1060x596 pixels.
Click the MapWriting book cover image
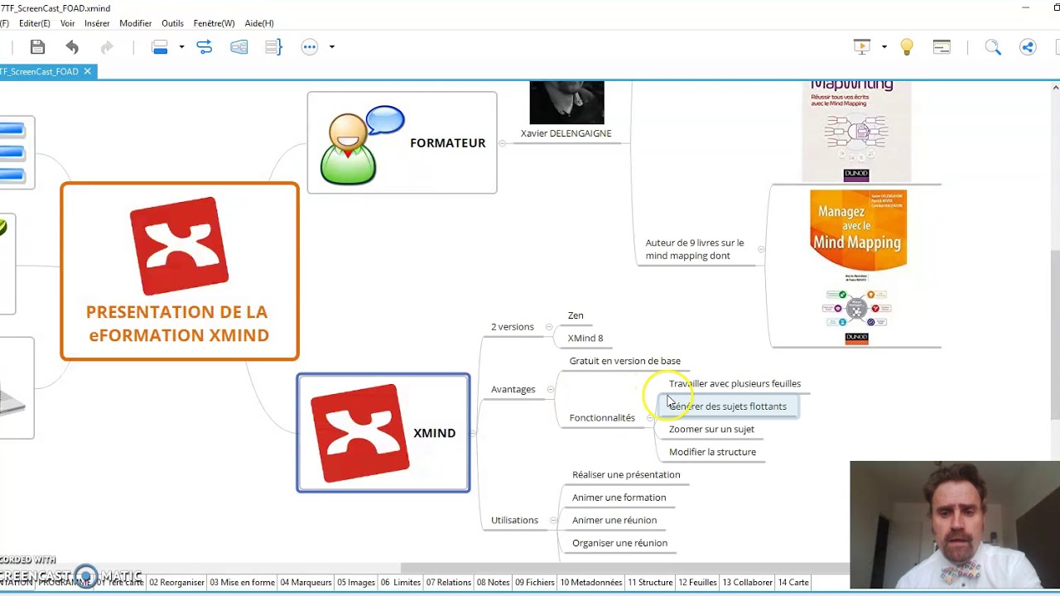point(856,131)
